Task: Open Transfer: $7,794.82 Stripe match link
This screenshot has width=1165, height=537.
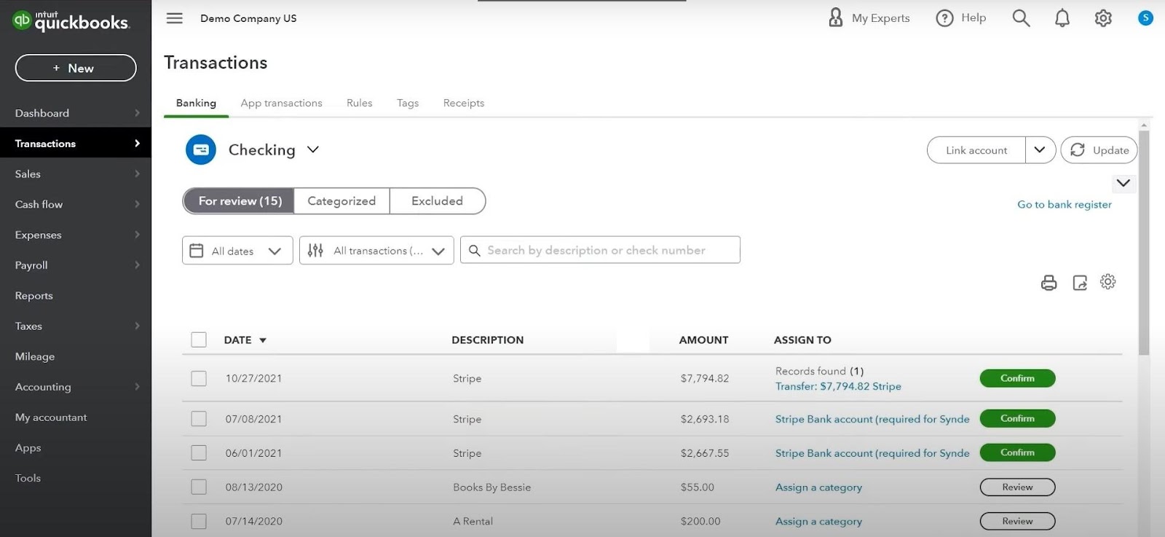Action: pyautogui.click(x=838, y=386)
